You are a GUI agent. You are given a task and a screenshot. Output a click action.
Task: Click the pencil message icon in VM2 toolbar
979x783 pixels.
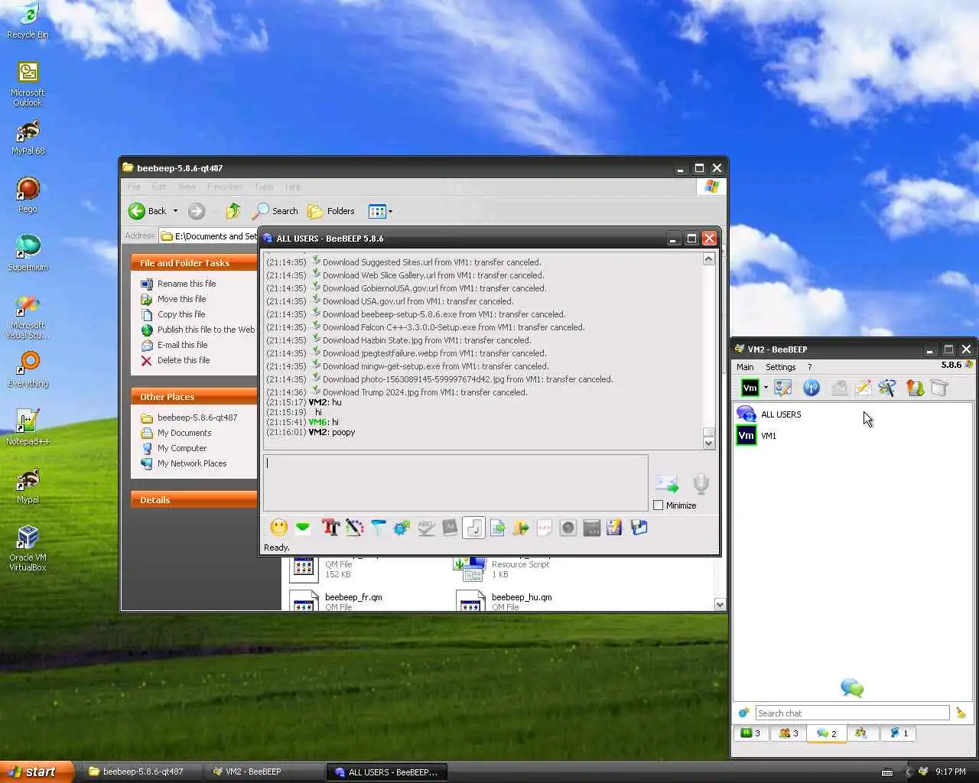(x=863, y=388)
